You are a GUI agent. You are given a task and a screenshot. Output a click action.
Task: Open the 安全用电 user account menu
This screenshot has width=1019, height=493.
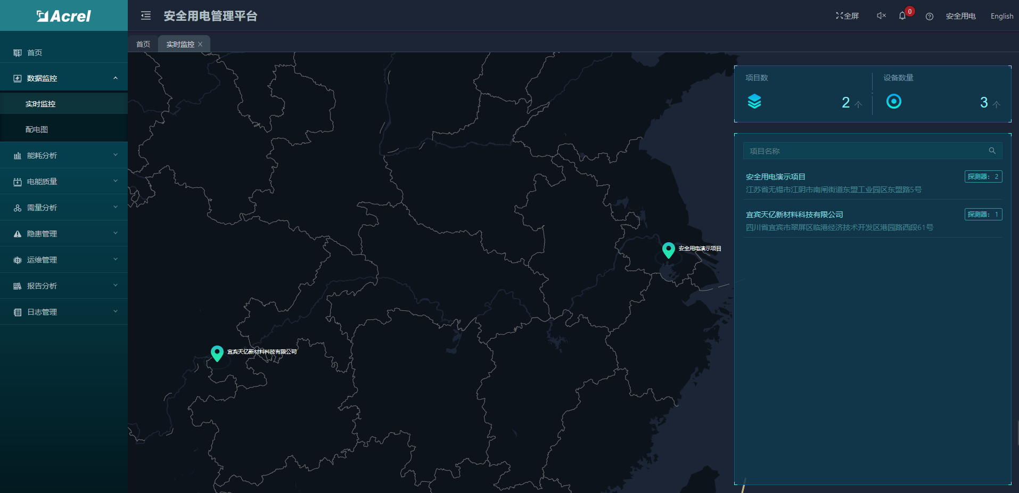(960, 16)
